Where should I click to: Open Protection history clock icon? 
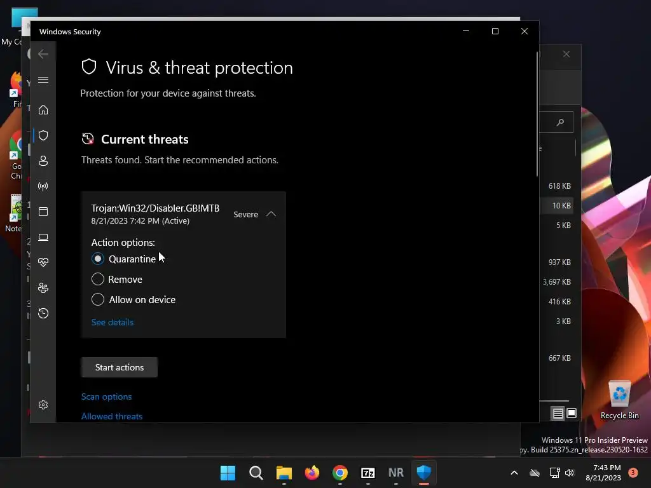click(43, 313)
